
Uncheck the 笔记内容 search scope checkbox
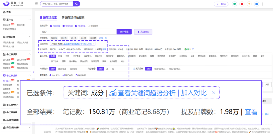[x=63, y=26]
